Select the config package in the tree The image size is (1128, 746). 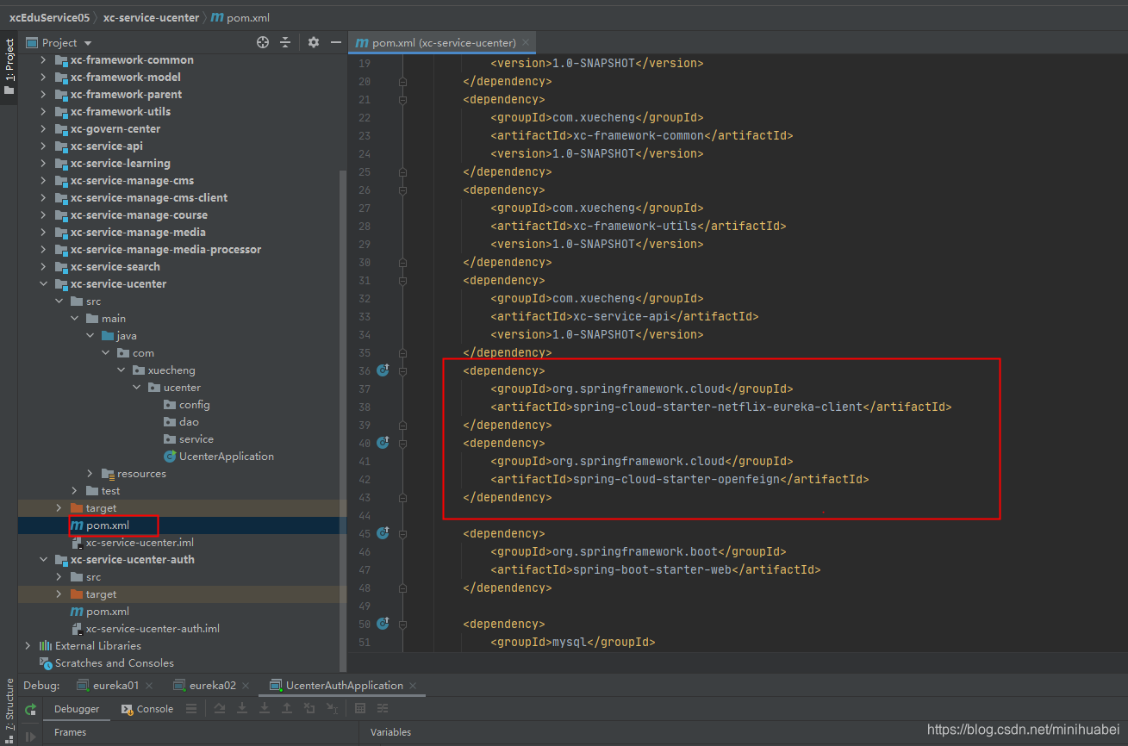[186, 404]
